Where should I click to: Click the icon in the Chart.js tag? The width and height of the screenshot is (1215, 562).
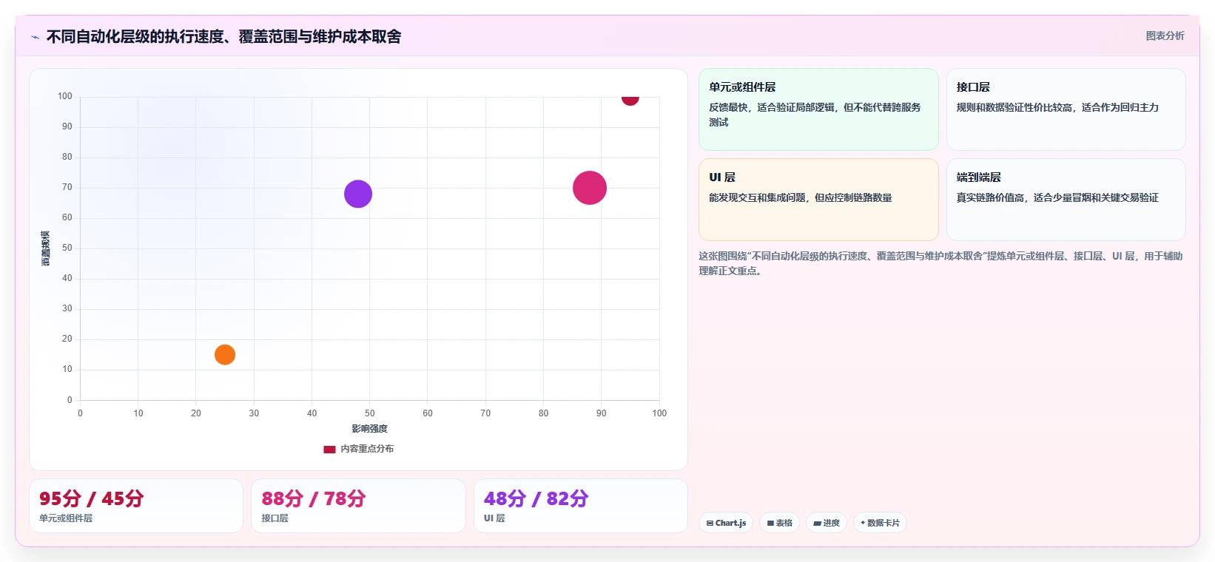(x=710, y=523)
